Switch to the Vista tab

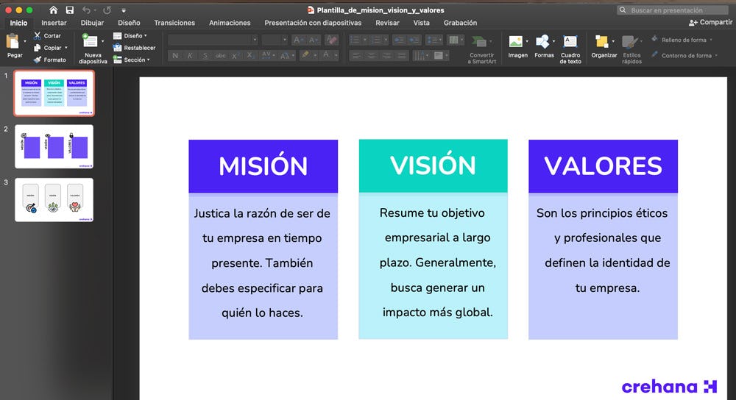[421, 23]
